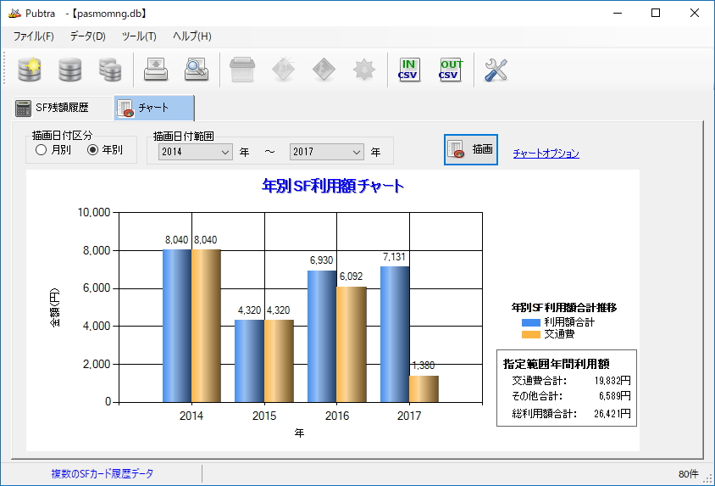This screenshot has height=486, width=715.
Task: Click the card reader magnifier search icon
Action: (x=197, y=70)
